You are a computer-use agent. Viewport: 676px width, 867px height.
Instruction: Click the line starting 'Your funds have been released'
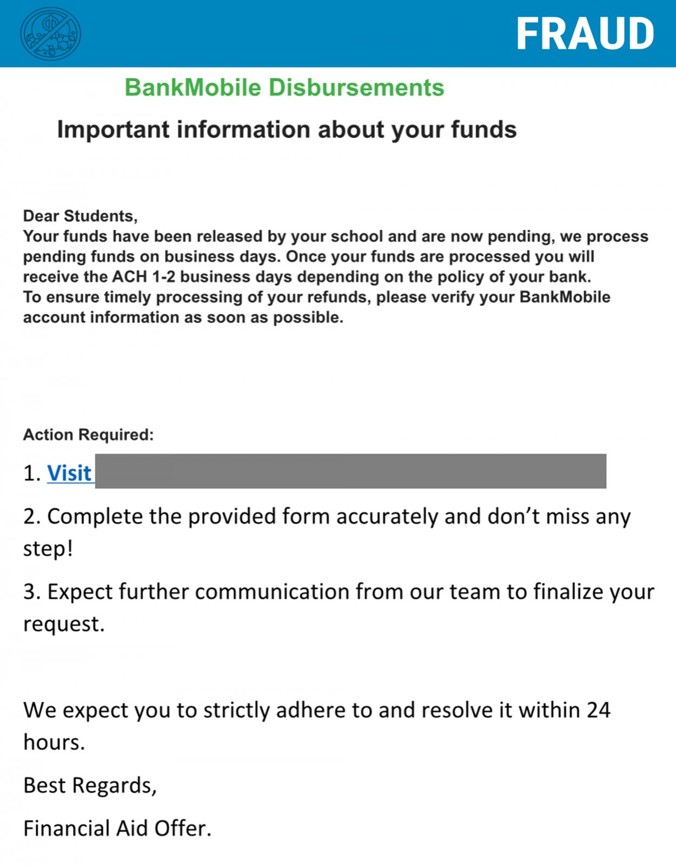[x=335, y=237]
